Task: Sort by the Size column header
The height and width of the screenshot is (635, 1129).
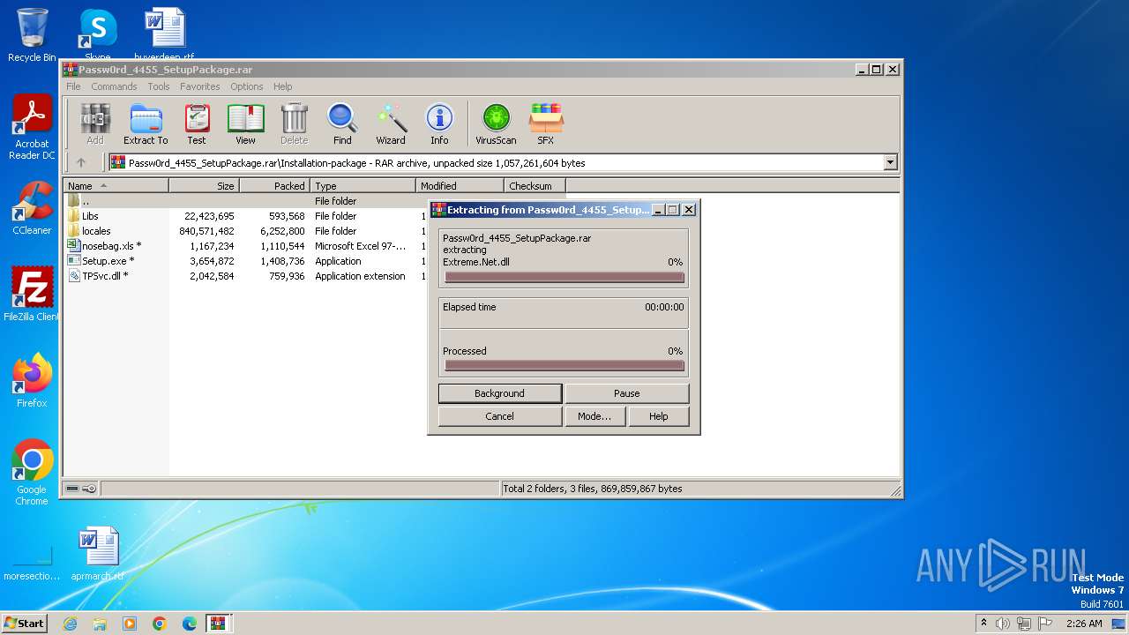Action: coord(204,186)
